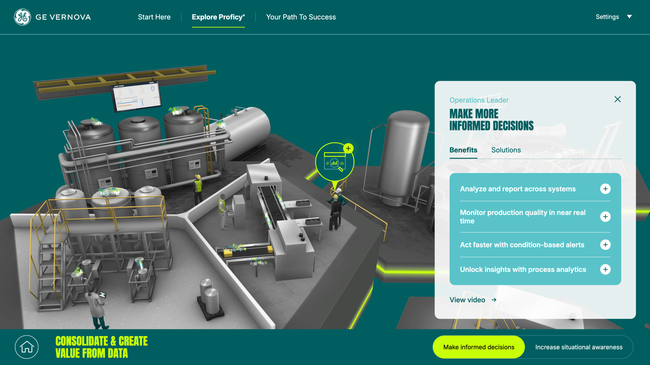This screenshot has width=650, height=365.
Task: Expand Analyze and report across systems
Action: click(535, 189)
